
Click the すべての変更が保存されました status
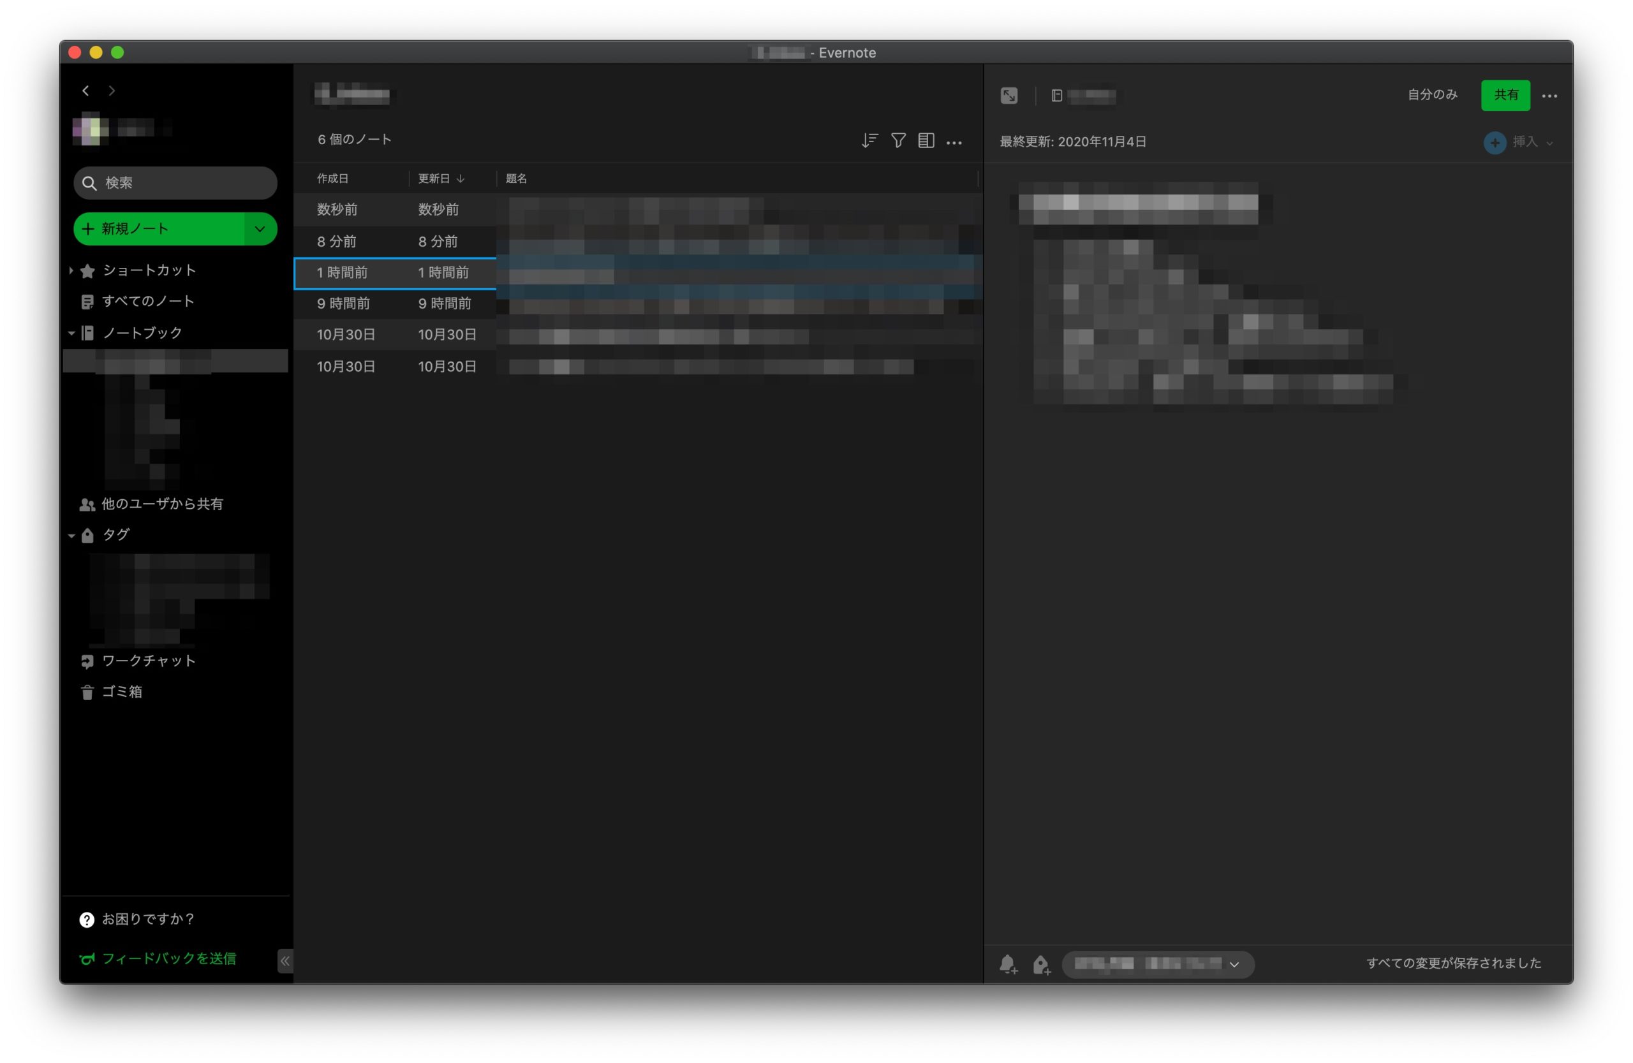pos(1453,963)
